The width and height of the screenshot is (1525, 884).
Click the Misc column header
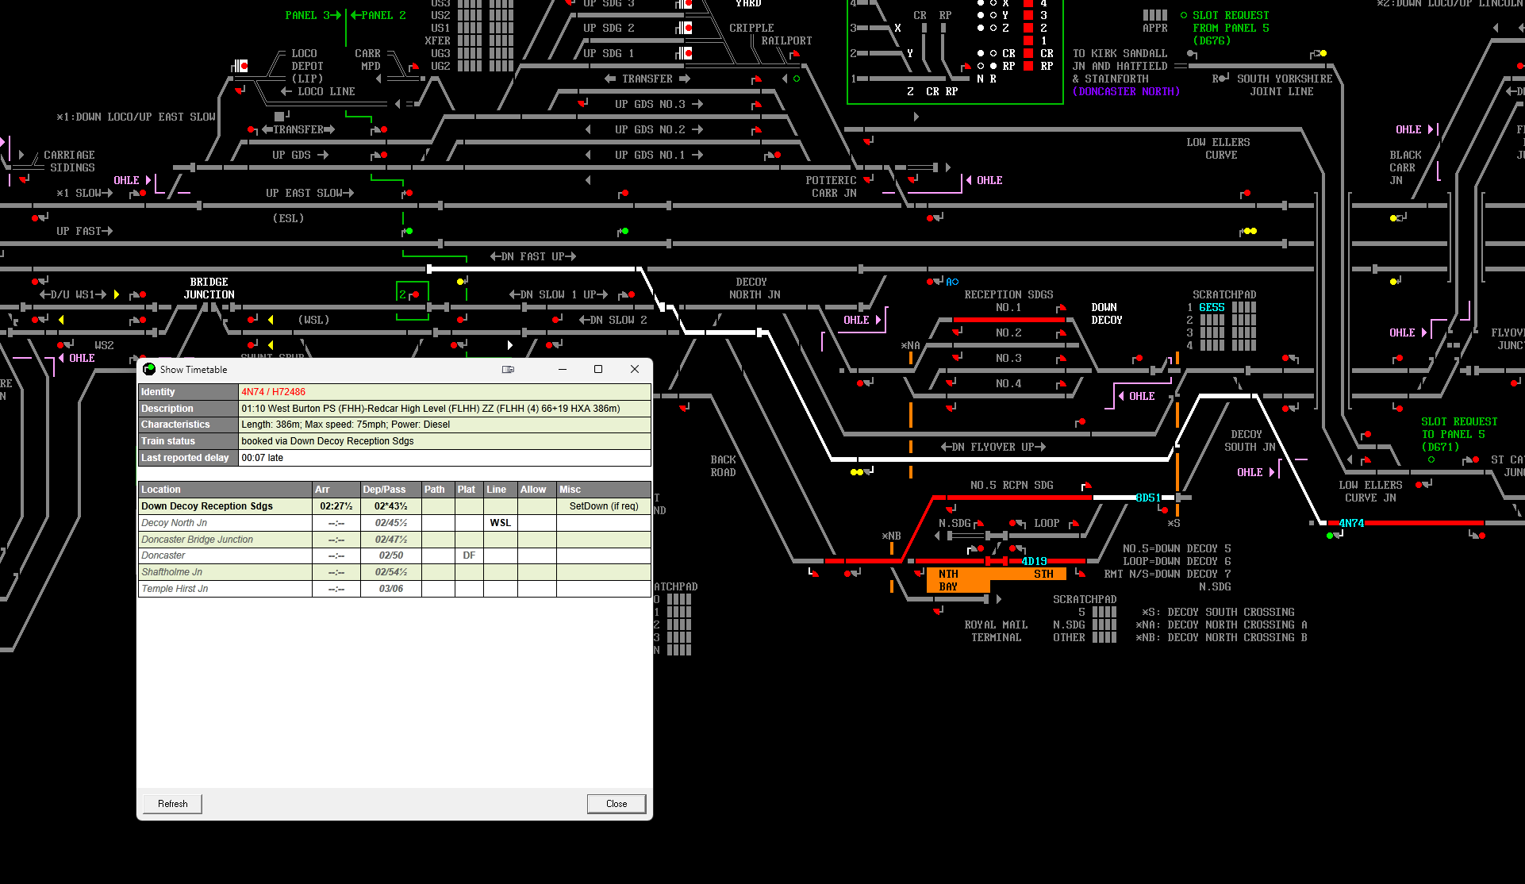pos(604,490)
